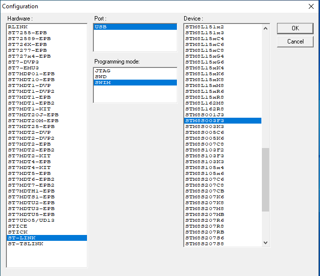The image size is (320, 276).
Task: Select ST7MDP01-EPB hardware
Action: (47, 74)
